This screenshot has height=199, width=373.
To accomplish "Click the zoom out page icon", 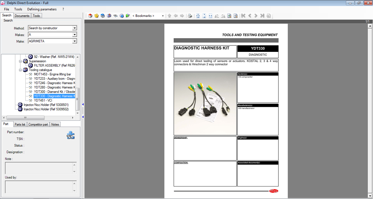I will (235, 16).
